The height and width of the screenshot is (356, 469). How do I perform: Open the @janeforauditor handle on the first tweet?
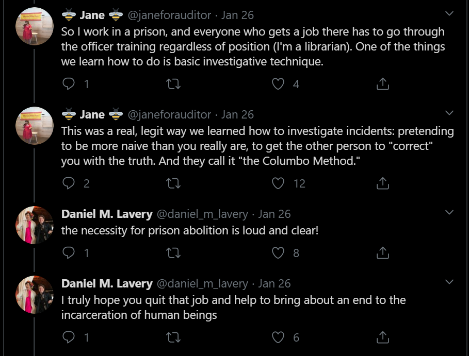click(169, 15)
